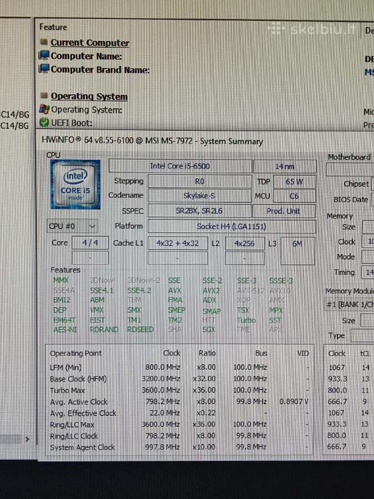Select the Ring/LLC Clock row

(180, 436)
